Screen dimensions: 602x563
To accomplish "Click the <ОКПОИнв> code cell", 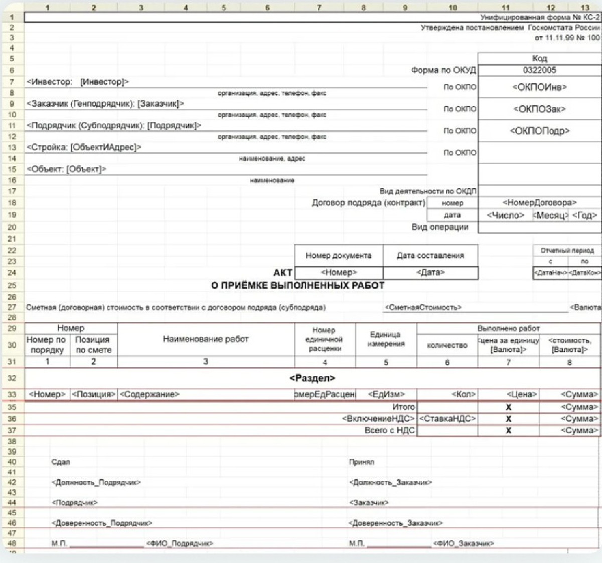I will click(x=539, y=87).
